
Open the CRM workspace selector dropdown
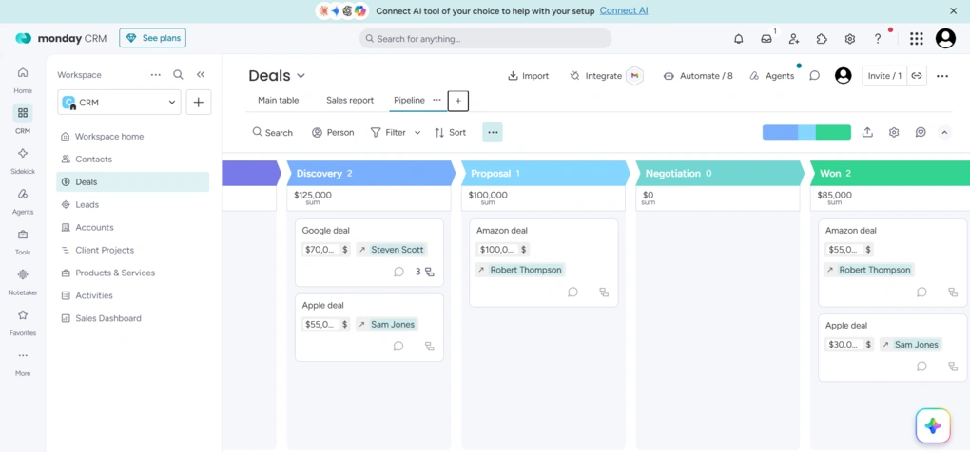[120, 102]
